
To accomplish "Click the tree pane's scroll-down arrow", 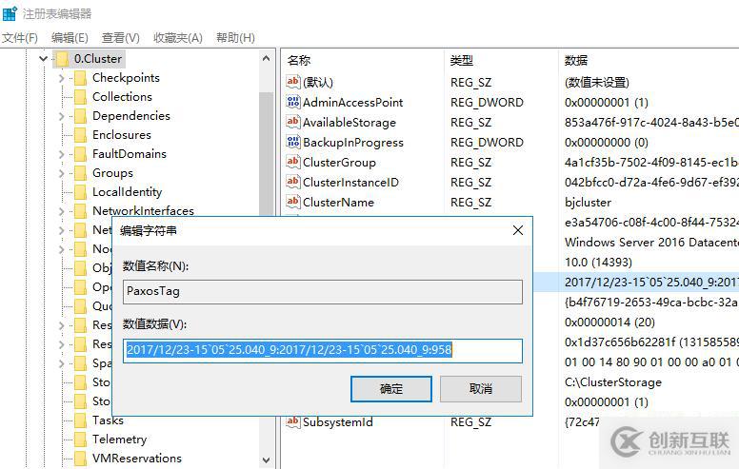I will tap(267, 459).
